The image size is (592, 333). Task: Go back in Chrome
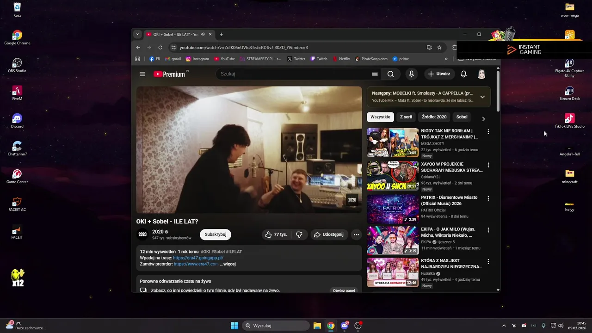pyautogui.click(x=138, y=47)
